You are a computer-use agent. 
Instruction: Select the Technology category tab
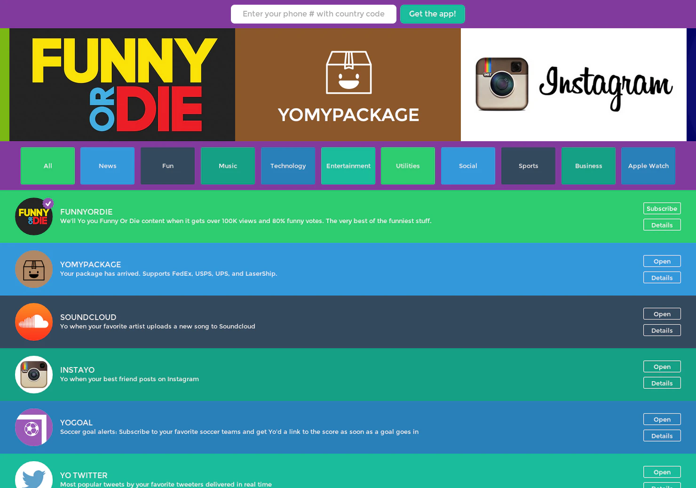(x=288, y=166)
